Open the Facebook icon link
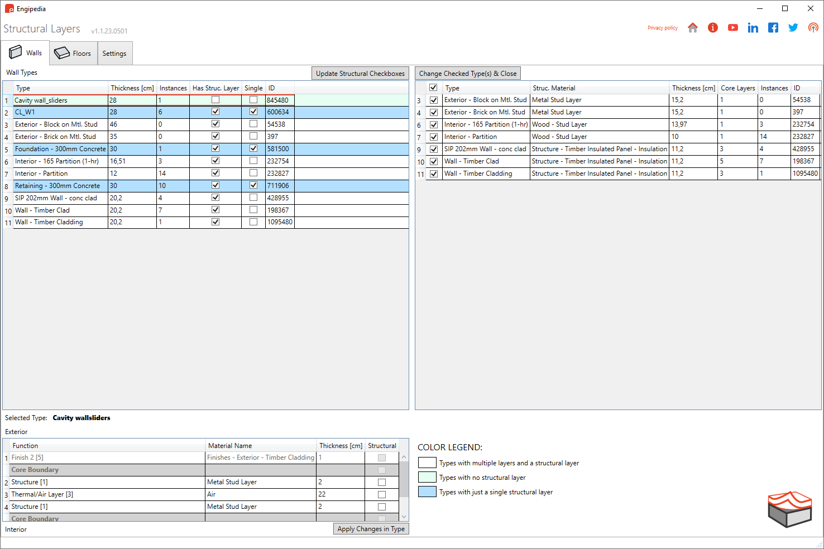 pos(773,28)
